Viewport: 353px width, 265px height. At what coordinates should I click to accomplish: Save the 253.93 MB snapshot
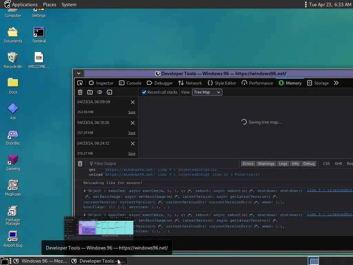click(x=132, y=112)
